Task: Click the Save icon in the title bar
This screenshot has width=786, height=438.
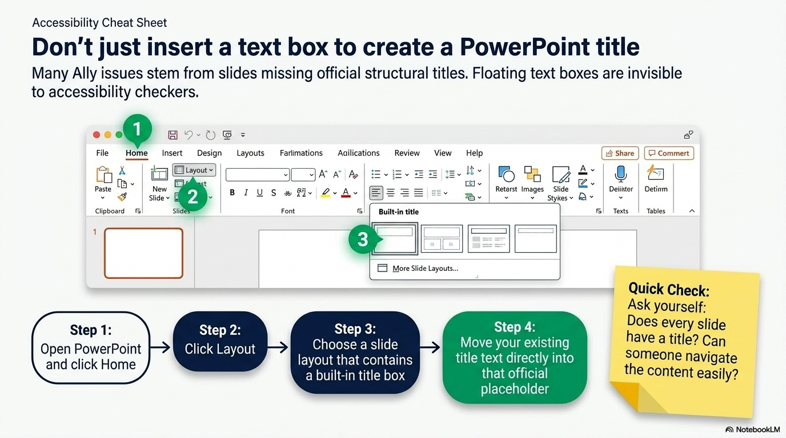Action: click(173, 135)
